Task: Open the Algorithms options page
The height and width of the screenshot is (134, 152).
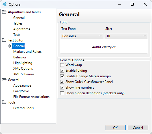Action: (22, 29)
